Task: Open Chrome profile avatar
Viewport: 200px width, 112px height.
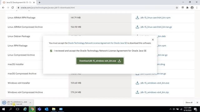Action: [x=192, y=7]
